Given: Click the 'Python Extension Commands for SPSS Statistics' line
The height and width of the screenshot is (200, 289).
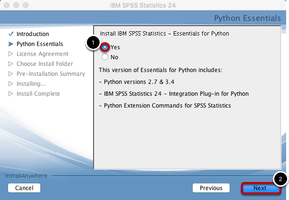Looking at the screenshot, I should (165, 105).
